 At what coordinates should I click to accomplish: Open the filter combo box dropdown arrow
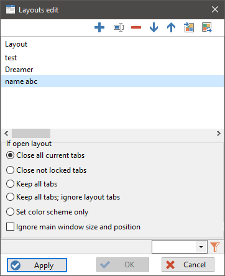pyautogui.click(x=201, y=247)
